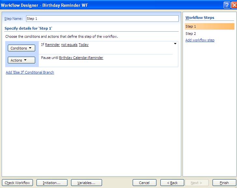
Task: Change the Today value link
Action: click(x=83, y=45)
